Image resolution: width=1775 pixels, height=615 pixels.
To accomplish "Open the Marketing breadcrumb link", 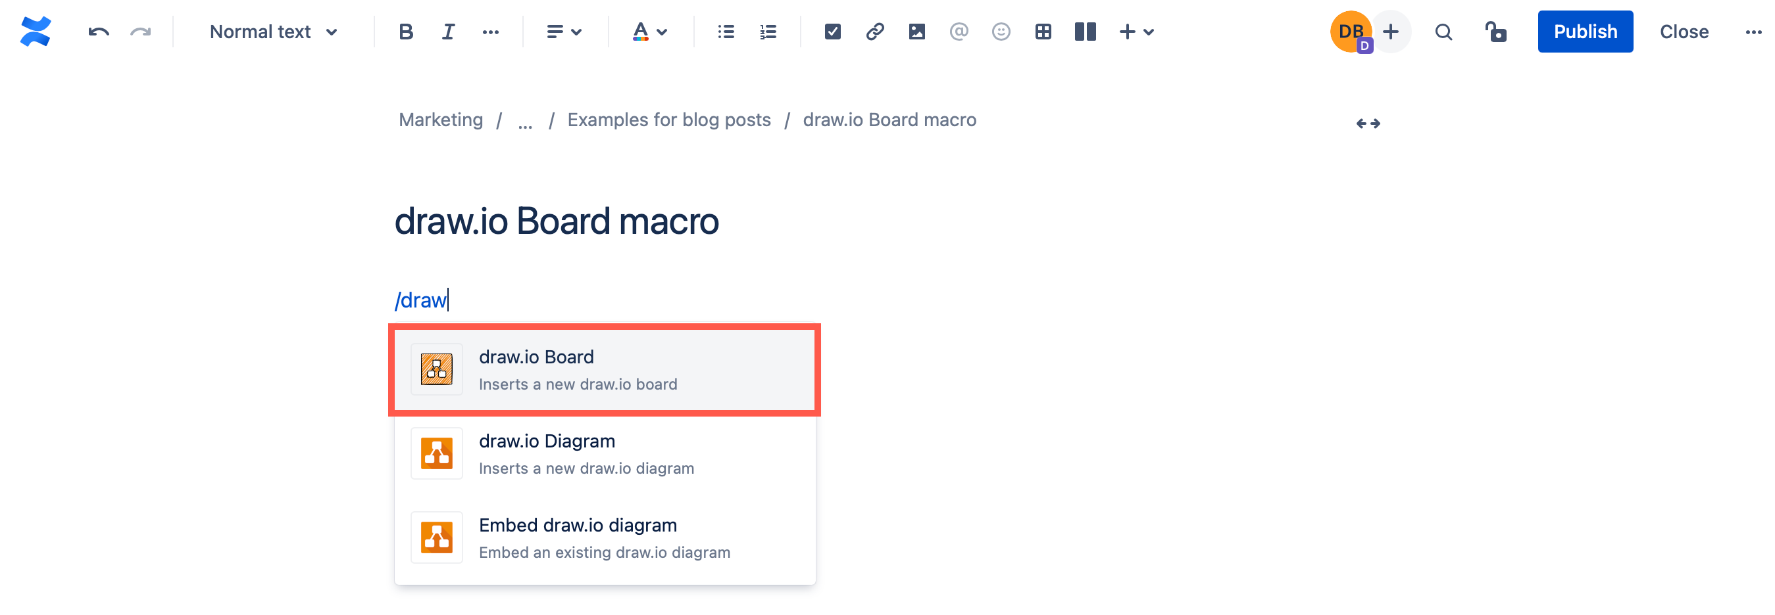I will [x=440, y=120].
